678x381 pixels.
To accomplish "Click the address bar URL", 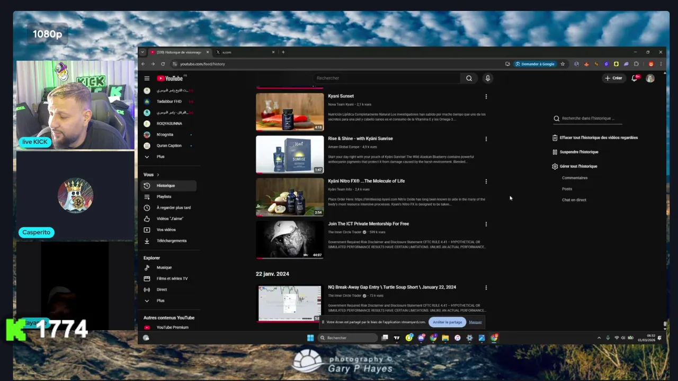I will (202, 64).
